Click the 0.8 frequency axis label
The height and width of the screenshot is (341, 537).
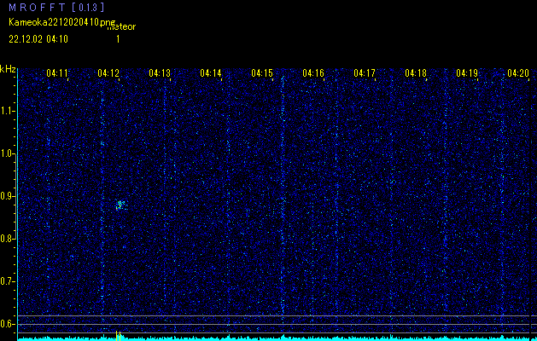[7, 239]
